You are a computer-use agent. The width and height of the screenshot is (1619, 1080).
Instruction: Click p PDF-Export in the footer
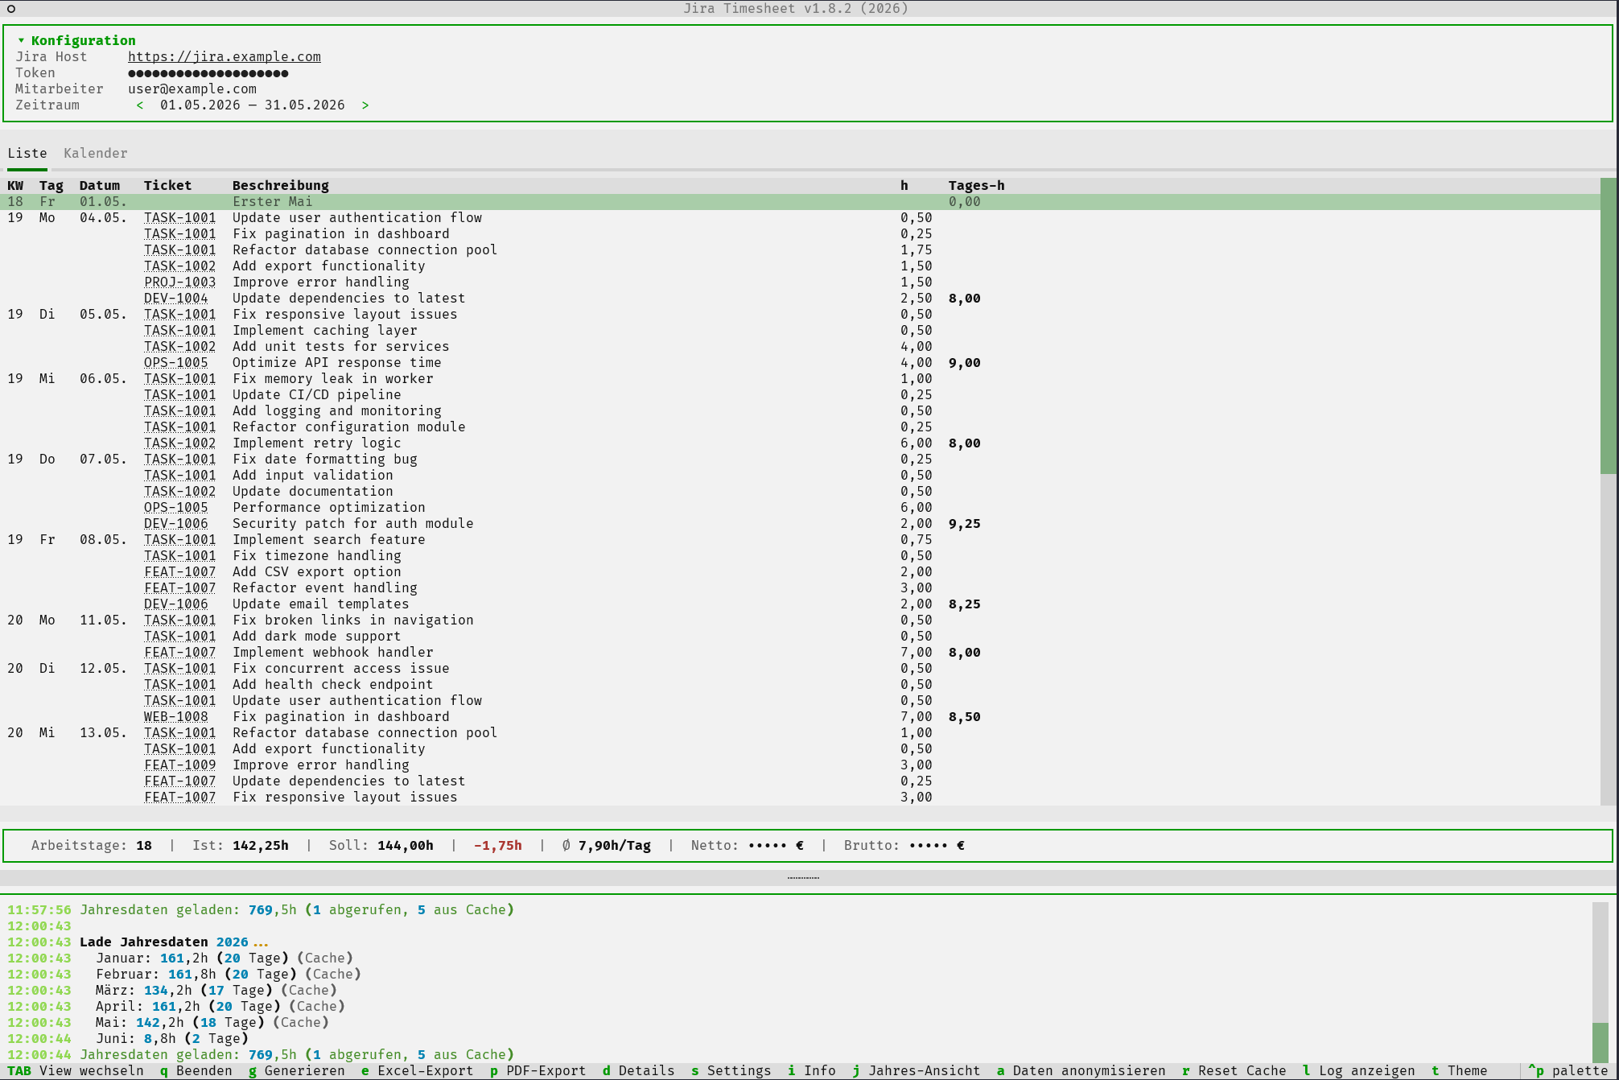(538, 1071)
